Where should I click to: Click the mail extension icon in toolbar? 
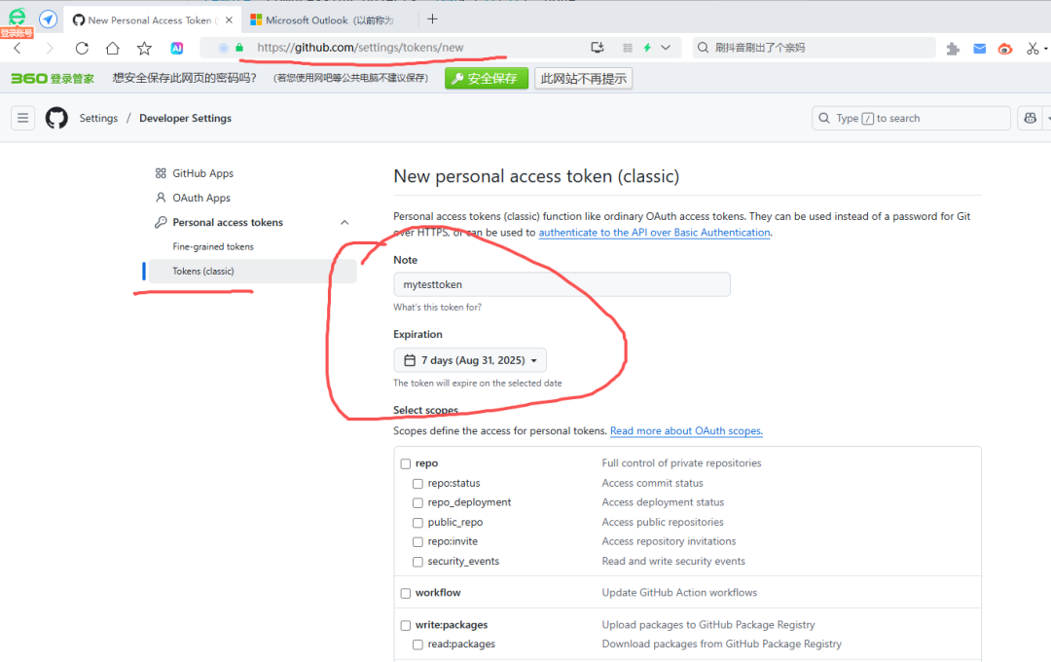(980, 48)
